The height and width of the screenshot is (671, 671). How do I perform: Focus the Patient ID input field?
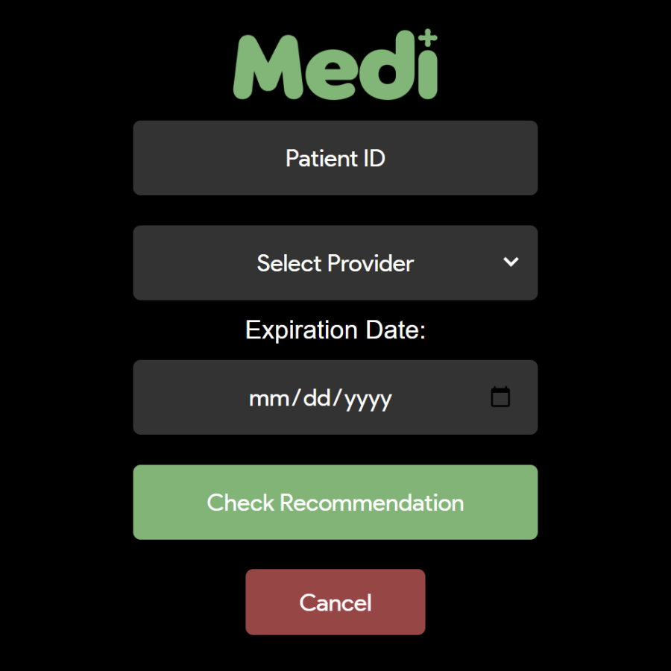(x=335, y=158)
